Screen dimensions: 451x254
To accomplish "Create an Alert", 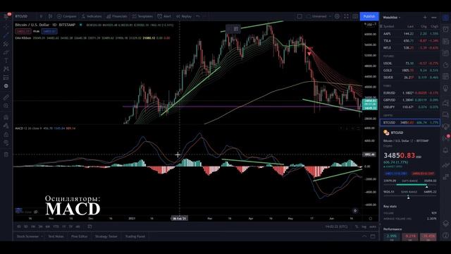I will pyautogui.click(x=164, y=16).
